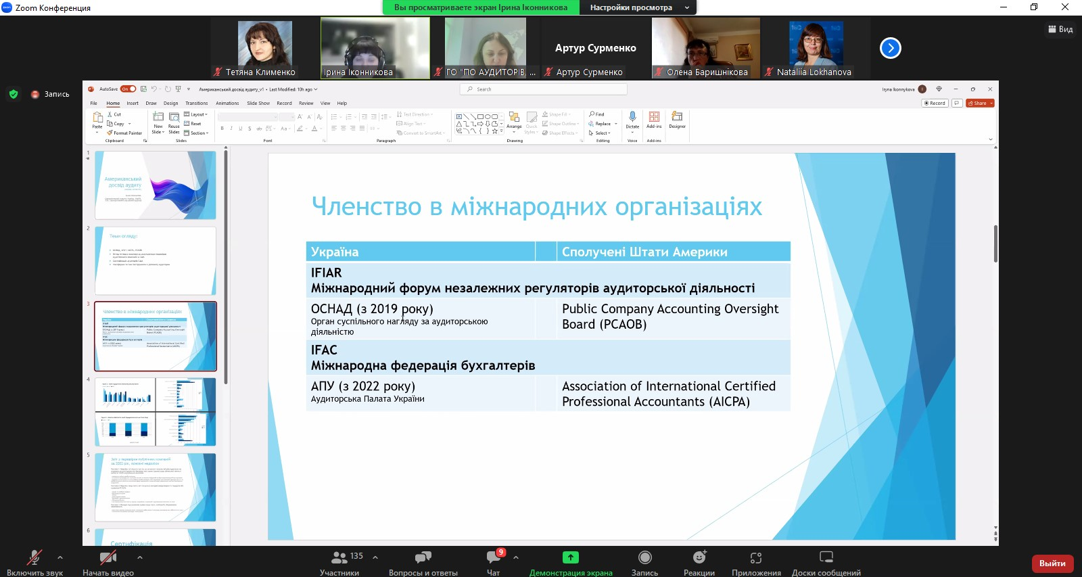Collapse the PowerPoint ribbon chevron

pyautogui.click(x=991, y=139)
